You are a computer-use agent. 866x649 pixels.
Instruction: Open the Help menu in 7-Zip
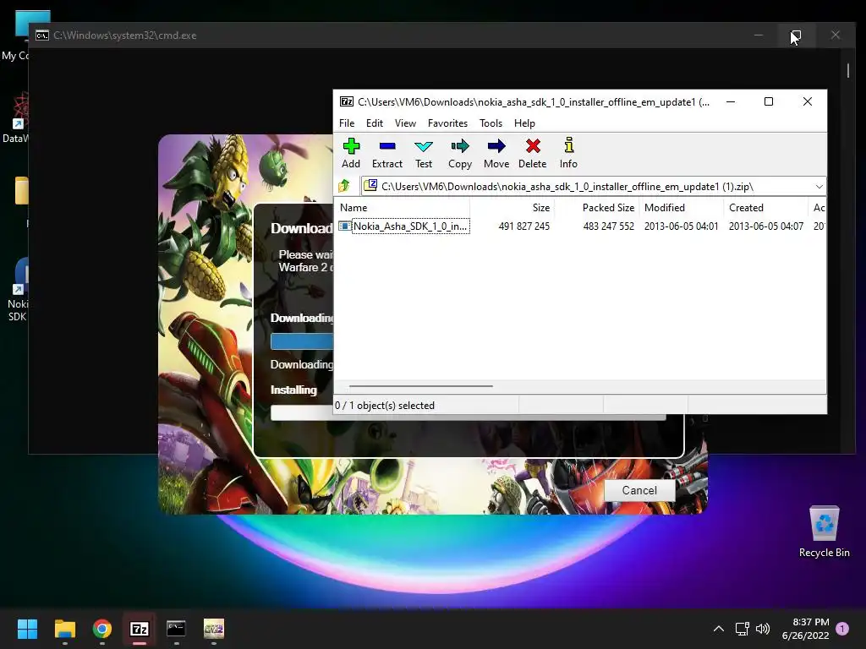[x=524, y=123]
